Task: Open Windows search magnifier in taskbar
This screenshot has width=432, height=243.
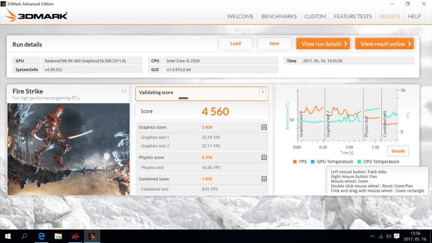Action: coord(24,236)
